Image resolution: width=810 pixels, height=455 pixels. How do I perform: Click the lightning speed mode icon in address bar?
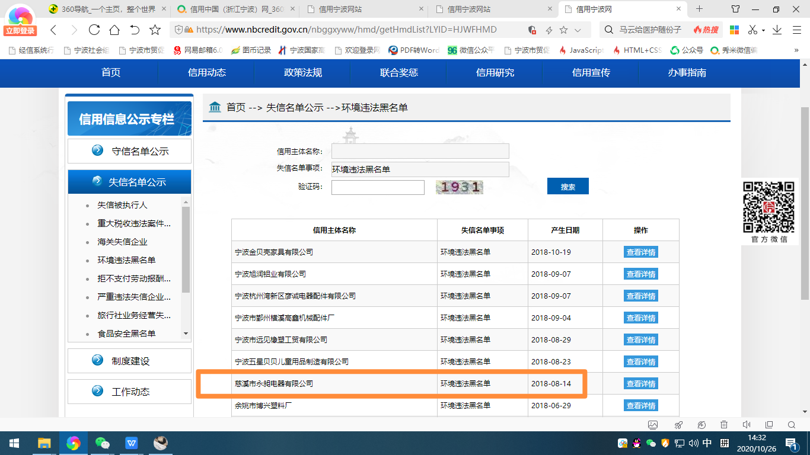549,30
